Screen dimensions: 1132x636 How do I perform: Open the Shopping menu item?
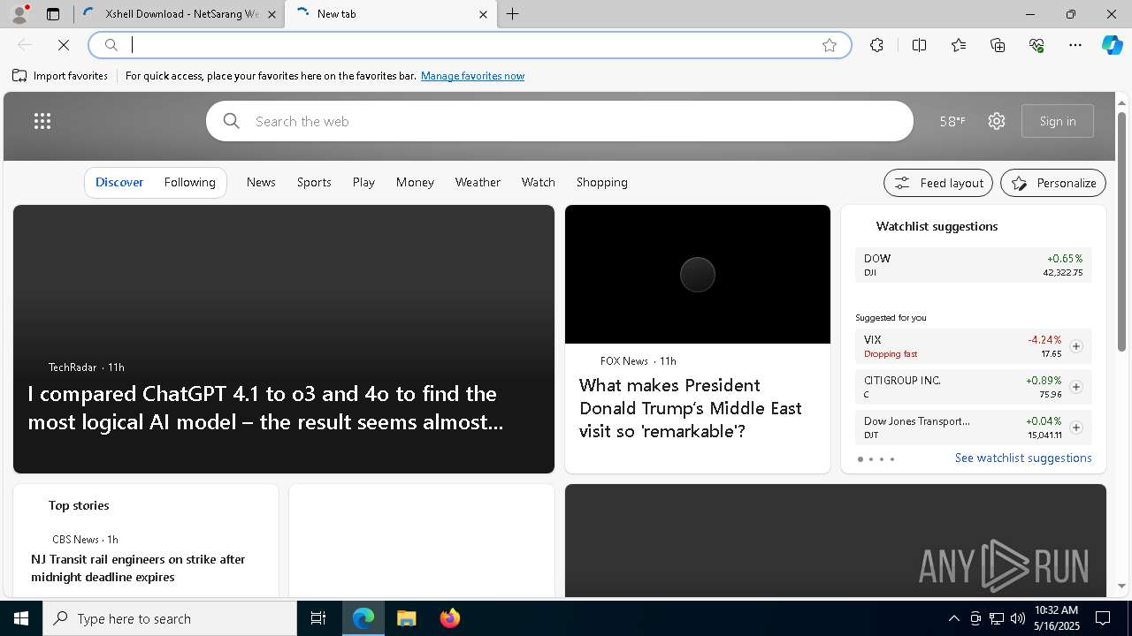[x=602, y=182]
